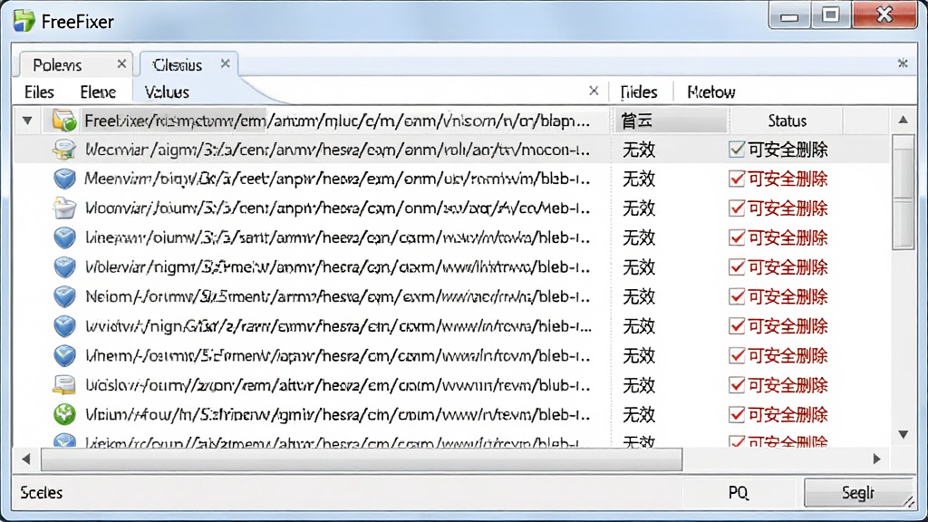Click the green globe icon beside the Vlcium row

64,414
